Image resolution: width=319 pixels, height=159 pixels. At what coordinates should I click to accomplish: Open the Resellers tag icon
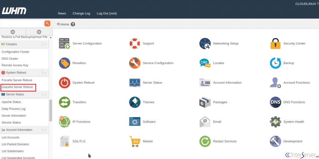point(64,63)
